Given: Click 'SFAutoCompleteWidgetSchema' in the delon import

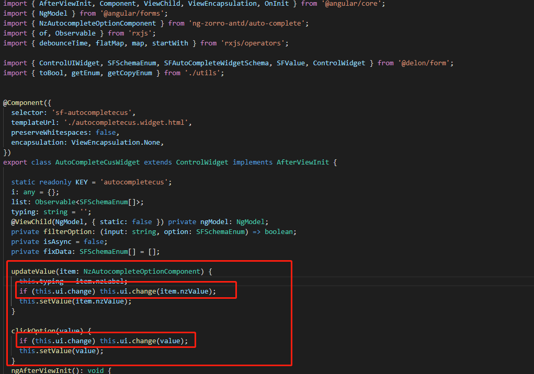Looking at the screenshot, I should (216, 63).
